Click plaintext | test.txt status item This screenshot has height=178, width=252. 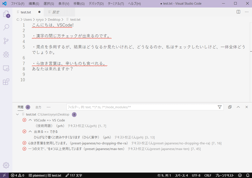click(x=45, y=175)
